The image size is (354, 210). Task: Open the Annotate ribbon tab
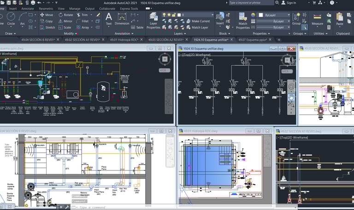point(28,8)
